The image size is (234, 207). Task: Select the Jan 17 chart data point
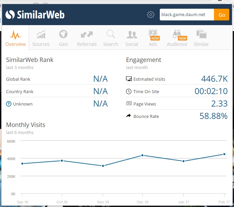(x=184, y=161)
